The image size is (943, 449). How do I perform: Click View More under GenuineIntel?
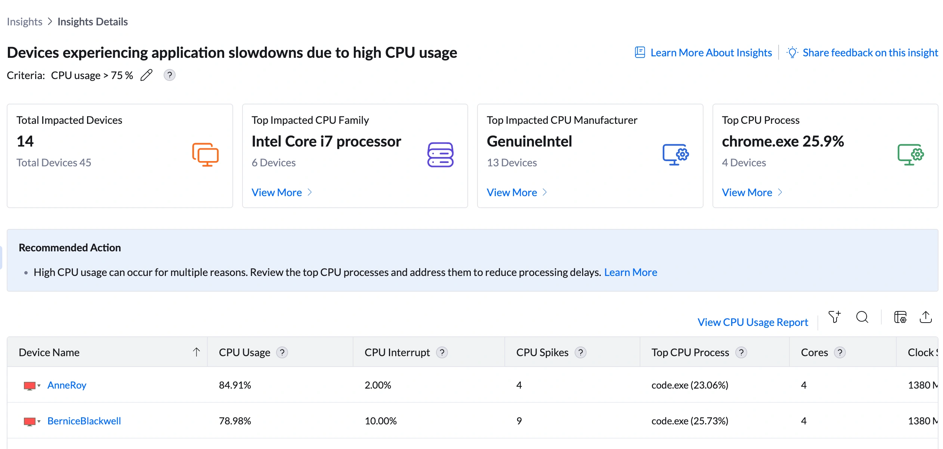click(x=512, y=192)
